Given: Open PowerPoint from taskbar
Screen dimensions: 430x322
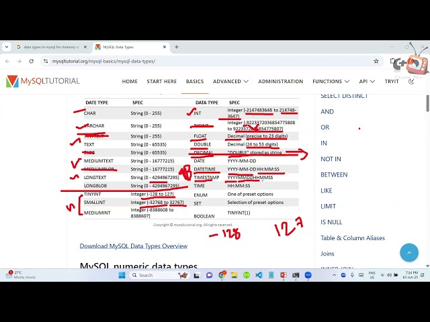Looking at the screenshot, I should click(284, 275).
